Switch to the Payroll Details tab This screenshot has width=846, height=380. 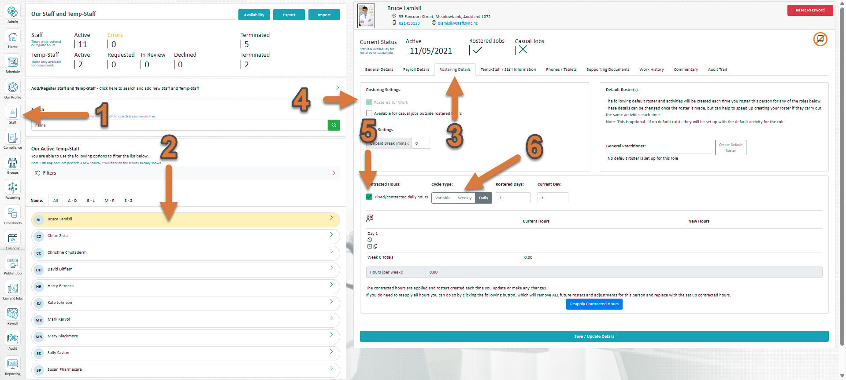pyautogui.click(x=416, y=69)
